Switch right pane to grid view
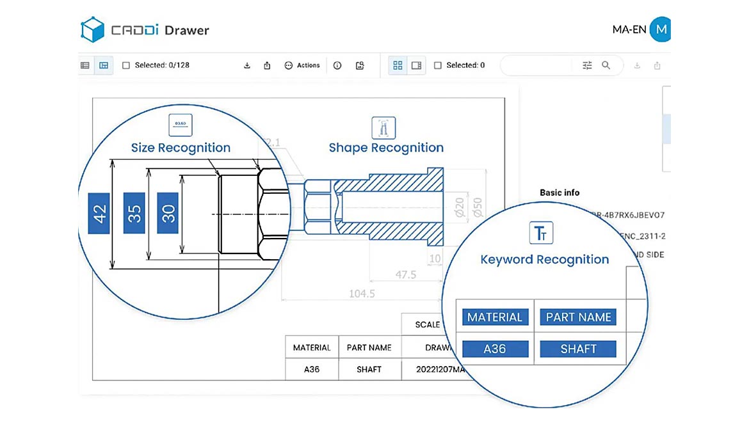749x421 pixels. pyautogui.click(x=398, y=65)
